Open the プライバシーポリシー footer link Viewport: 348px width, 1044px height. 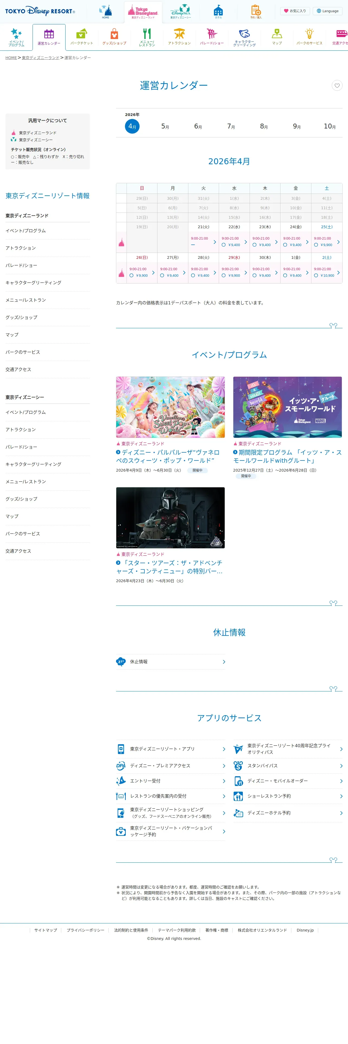[85, 930]
